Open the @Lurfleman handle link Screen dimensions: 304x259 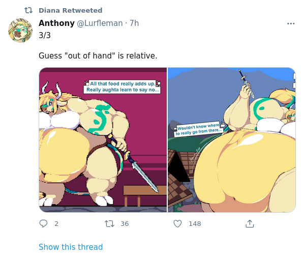coord(100,23)
